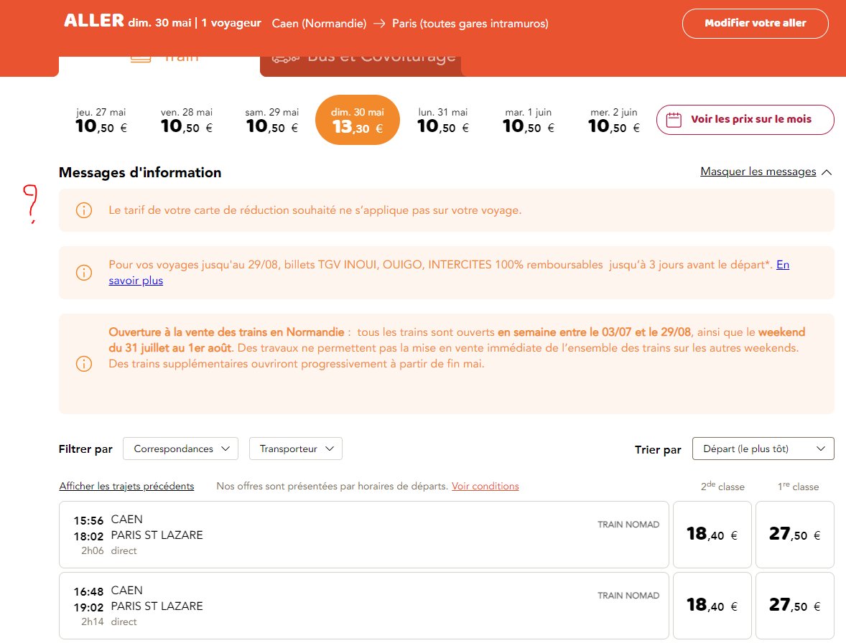Choose 18,40 € 2de classe for 15:56 train
The image size is (846, 643).
pos(712,535)
